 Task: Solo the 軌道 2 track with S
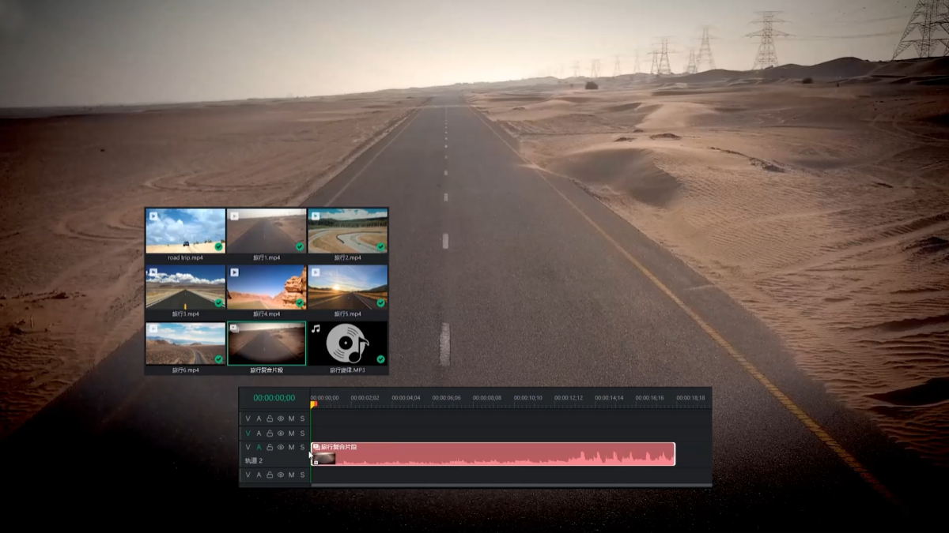[302, 447]
